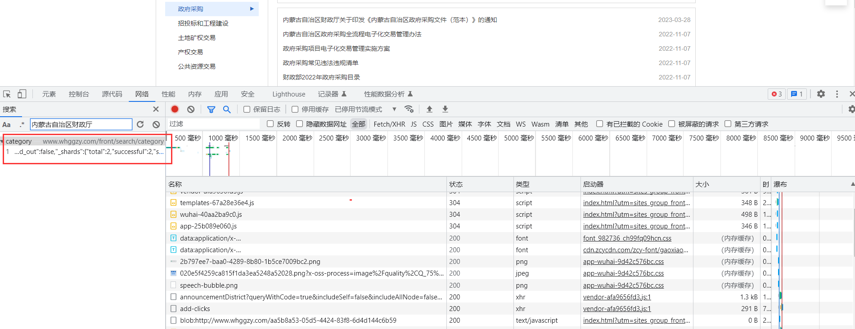The image size is (855, 329).
Task: Select wuhai-40aa2ba9c0.js request row
Action: pos(306,215)
